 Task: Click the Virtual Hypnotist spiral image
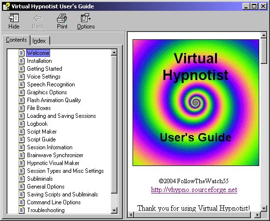(196, 103)
